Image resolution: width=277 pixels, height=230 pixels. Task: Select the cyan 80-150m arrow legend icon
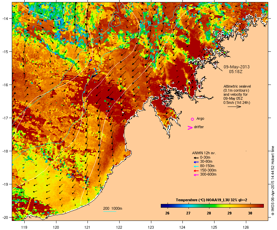pyautogui.click(x=196, y=166)
